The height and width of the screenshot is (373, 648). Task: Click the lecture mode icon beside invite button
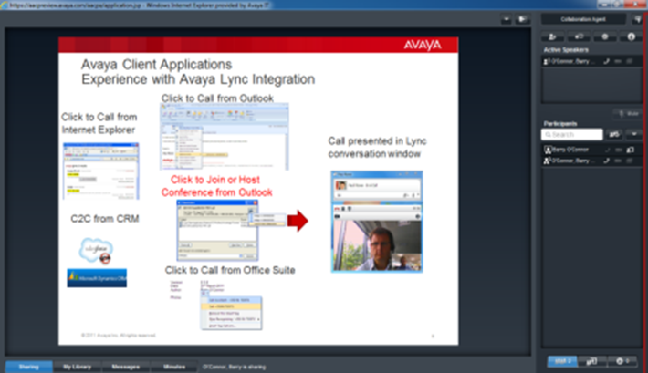coord(579,36)
